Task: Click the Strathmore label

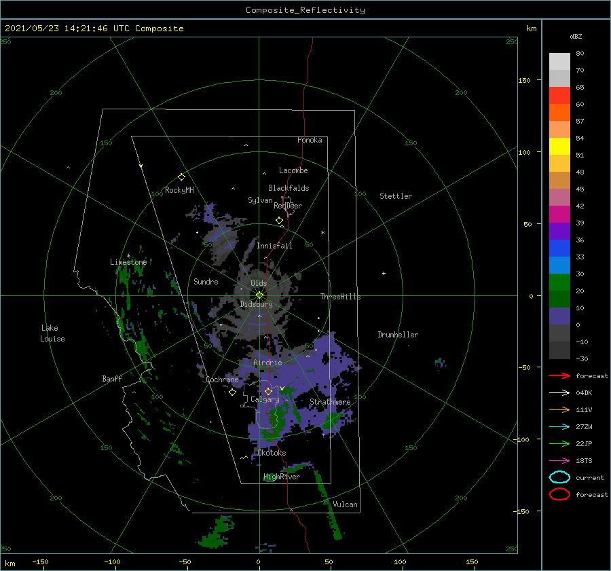Action: click(x=330, y=402)
